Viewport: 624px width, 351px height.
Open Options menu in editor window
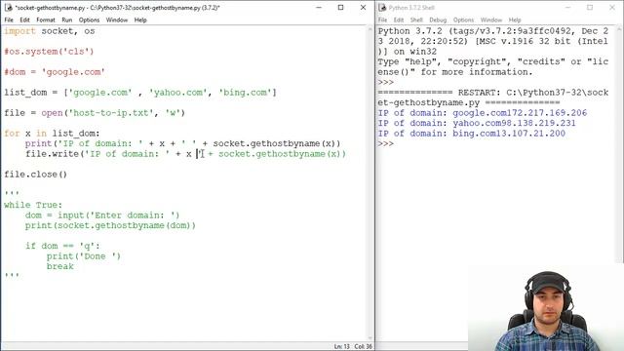point(89,19)
